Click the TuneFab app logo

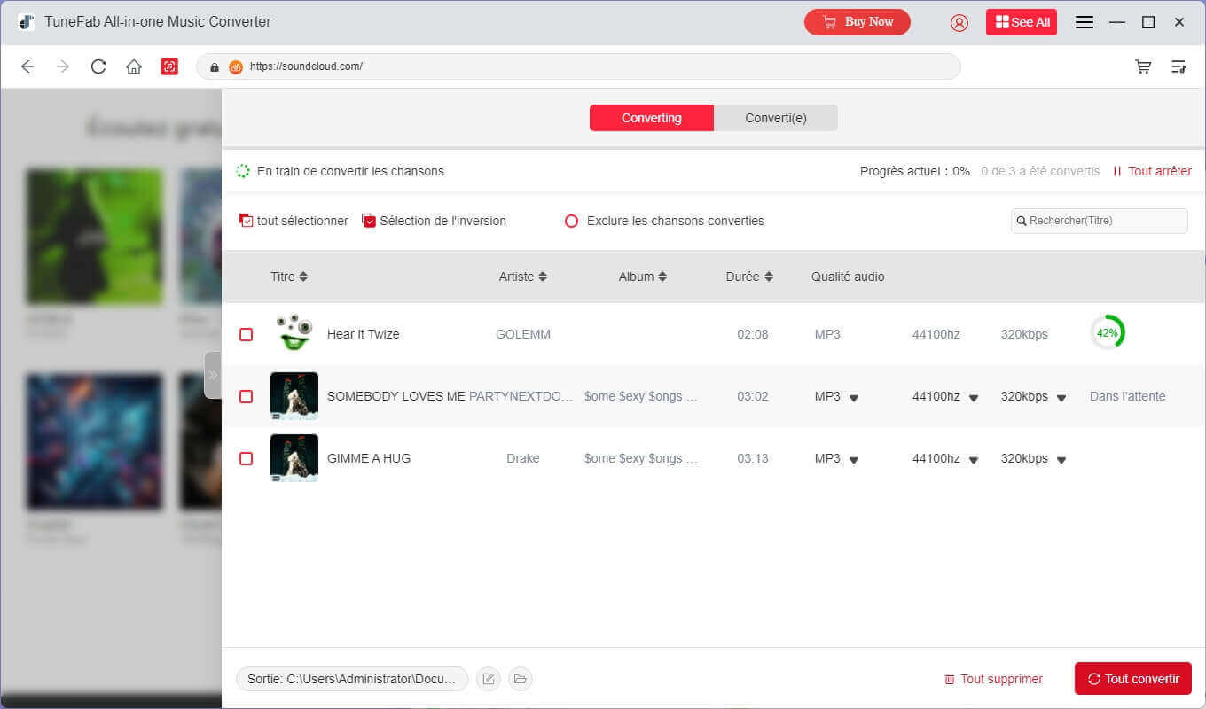[26, 22]
